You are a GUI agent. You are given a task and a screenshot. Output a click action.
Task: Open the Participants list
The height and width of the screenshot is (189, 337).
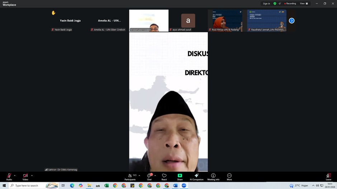[x=130, y=177]
